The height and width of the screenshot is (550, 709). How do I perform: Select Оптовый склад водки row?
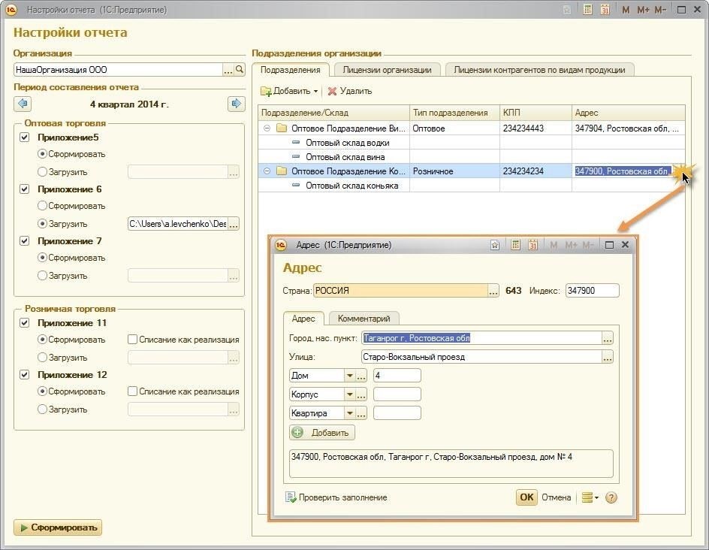tap(472, 143)
